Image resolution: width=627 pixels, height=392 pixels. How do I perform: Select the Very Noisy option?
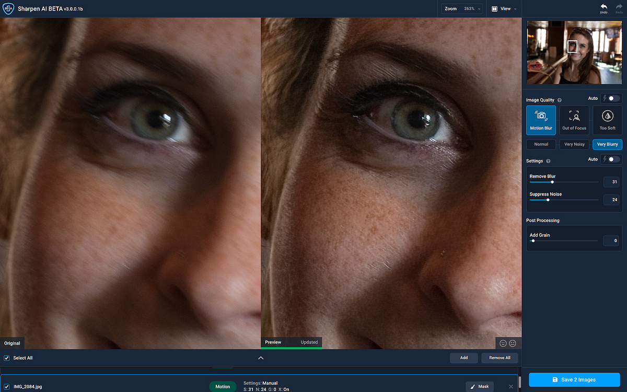tap(574, 144)
